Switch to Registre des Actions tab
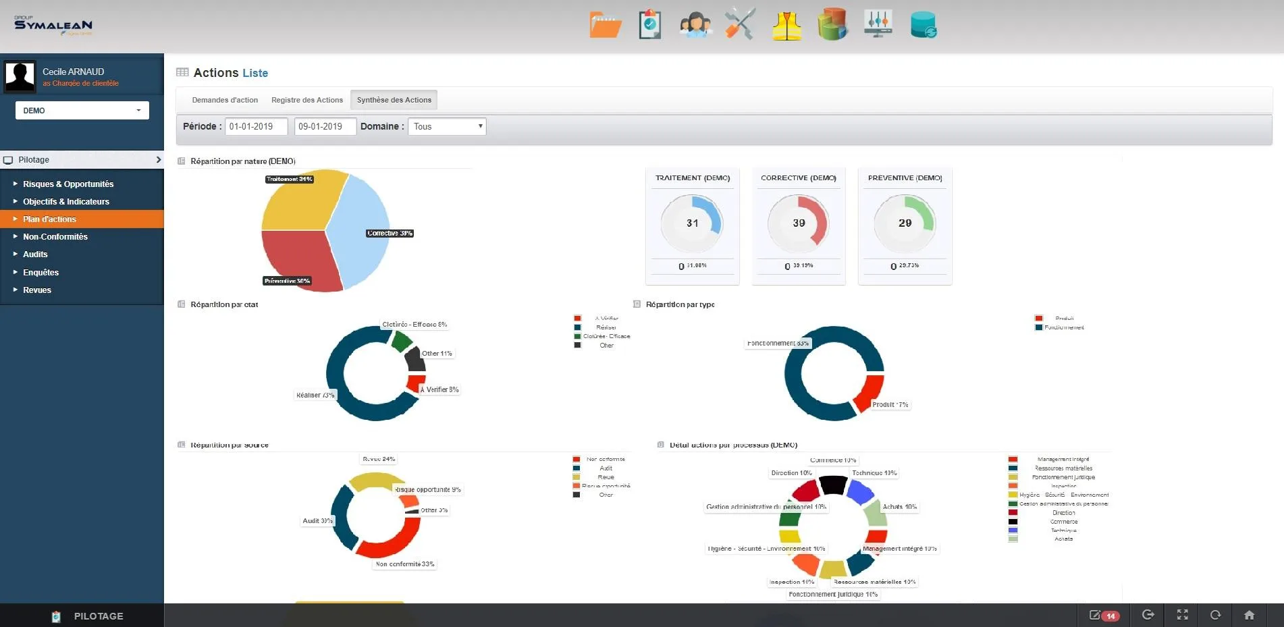1284x627 pixels. click(x=307, y=100)
